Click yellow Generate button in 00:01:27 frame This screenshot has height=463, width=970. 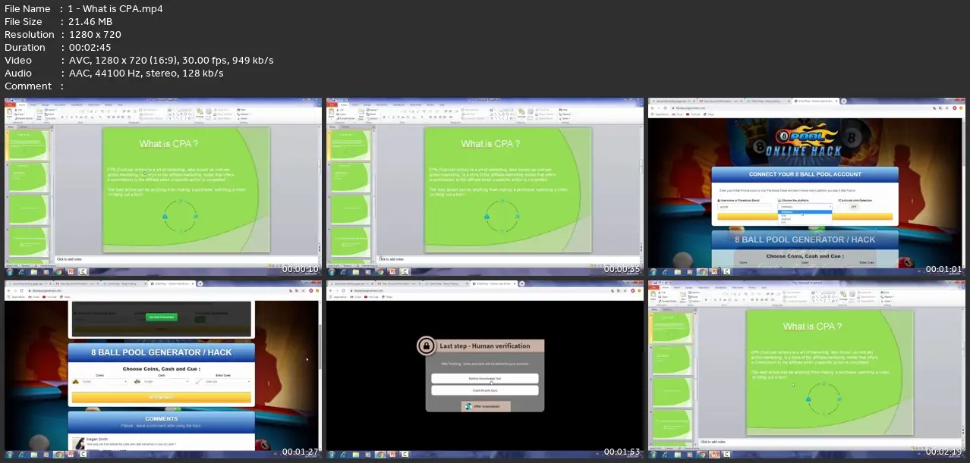[x=162, y=397]
